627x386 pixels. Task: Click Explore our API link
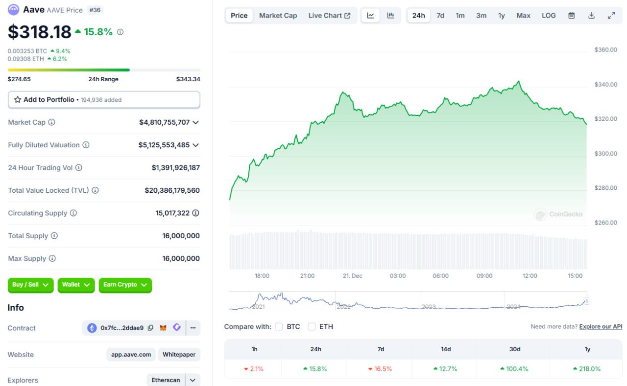[601, 326]
